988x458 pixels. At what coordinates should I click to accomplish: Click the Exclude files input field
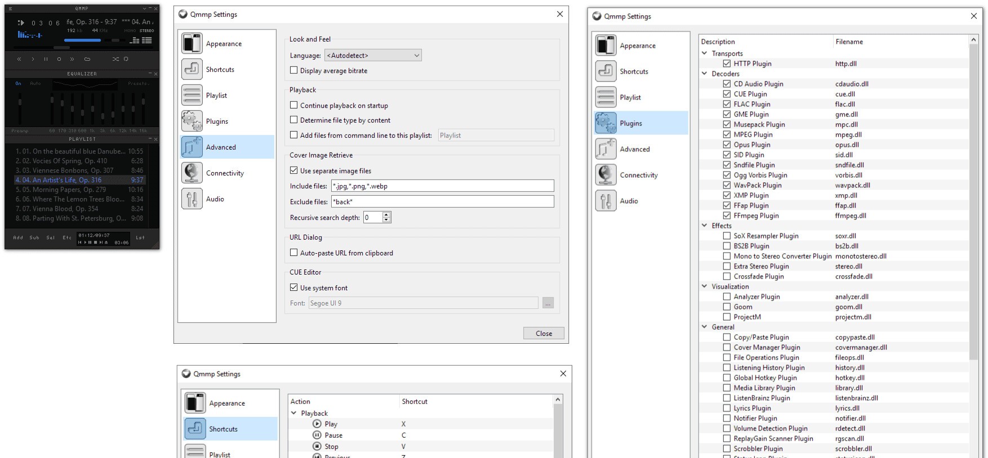point(443,201)
